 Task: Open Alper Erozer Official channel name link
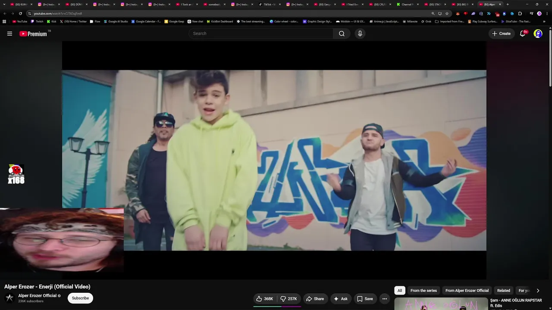pos(38,296)
